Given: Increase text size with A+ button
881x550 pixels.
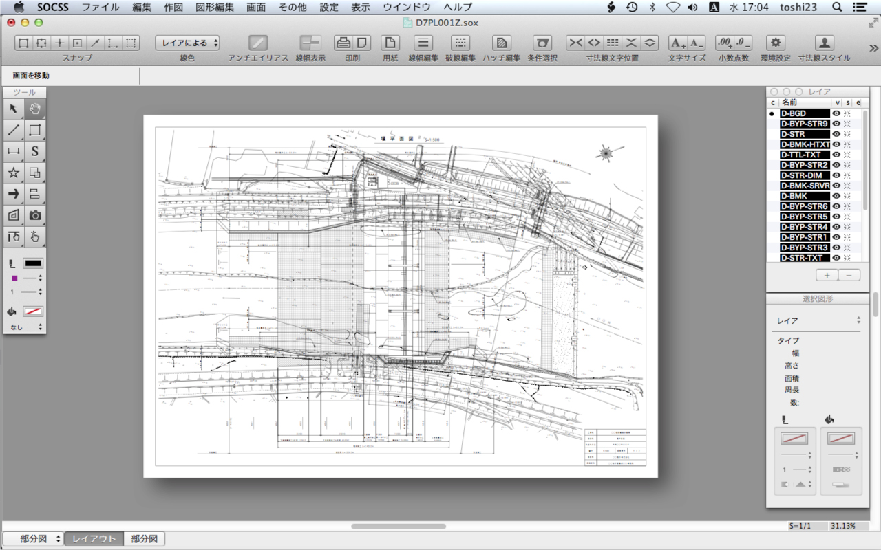Looking at the screenshot, I should (678, 43).
